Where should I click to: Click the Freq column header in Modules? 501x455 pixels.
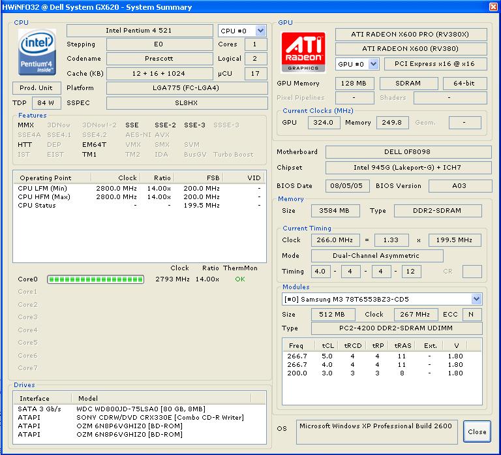click(296, 346)
